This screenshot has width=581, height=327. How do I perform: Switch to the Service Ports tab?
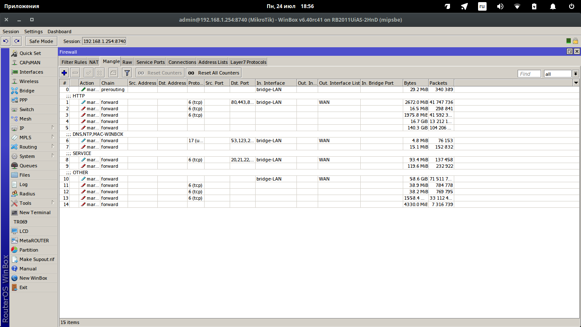click(151, 62)
